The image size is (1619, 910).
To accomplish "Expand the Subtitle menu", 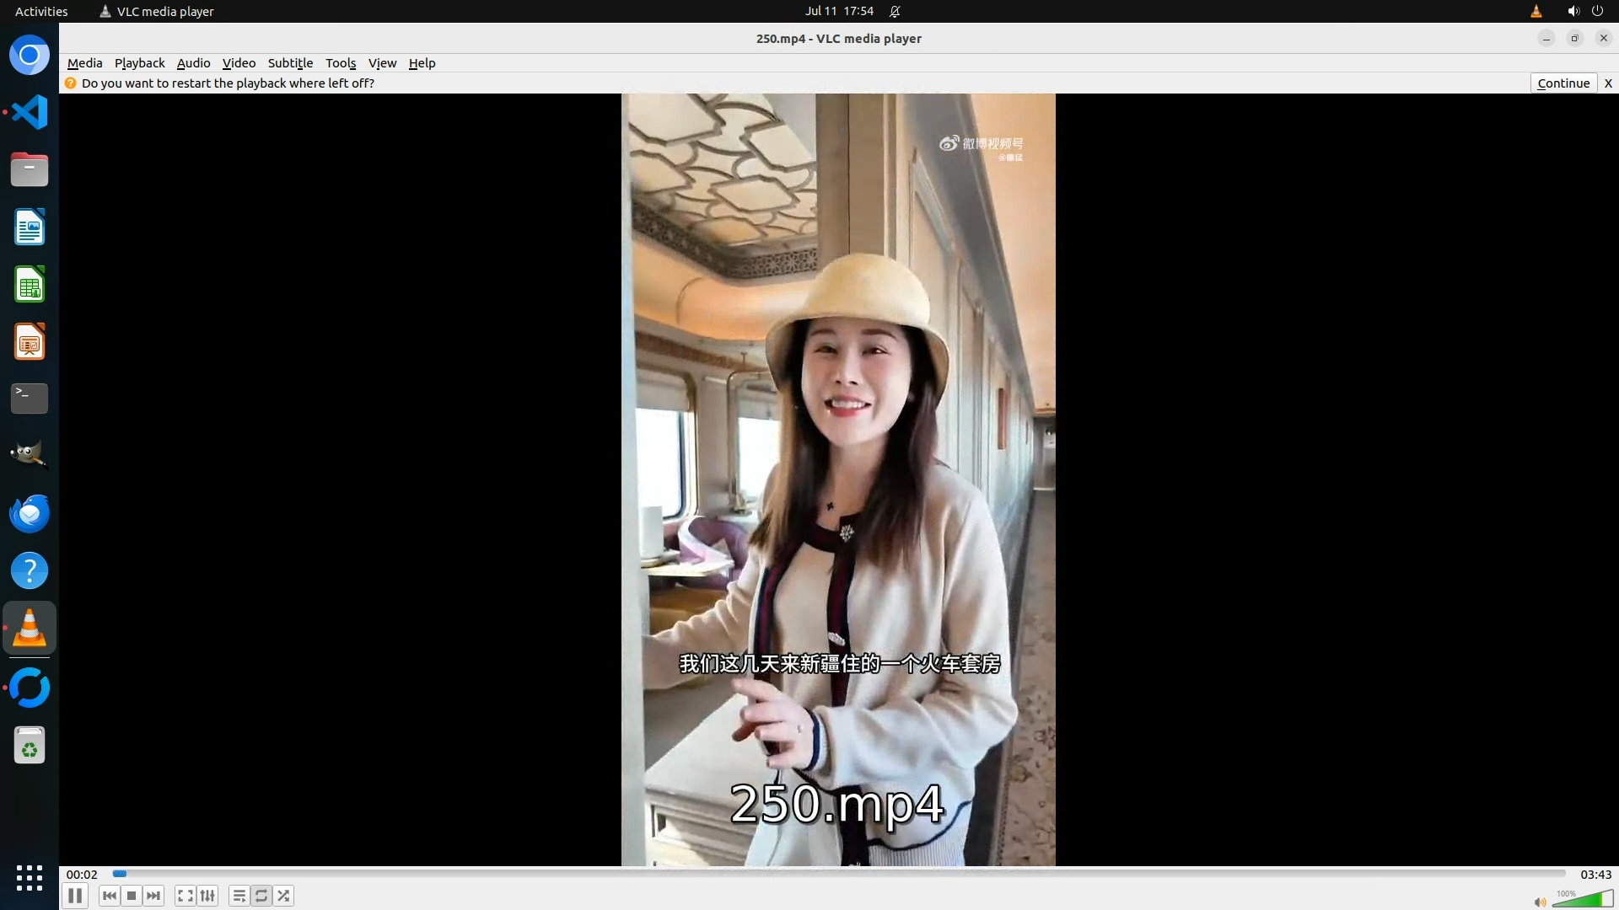I will pyautogui.click(x=290, y=63).
